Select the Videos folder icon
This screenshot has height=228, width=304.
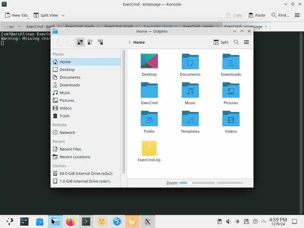[231, 118]
